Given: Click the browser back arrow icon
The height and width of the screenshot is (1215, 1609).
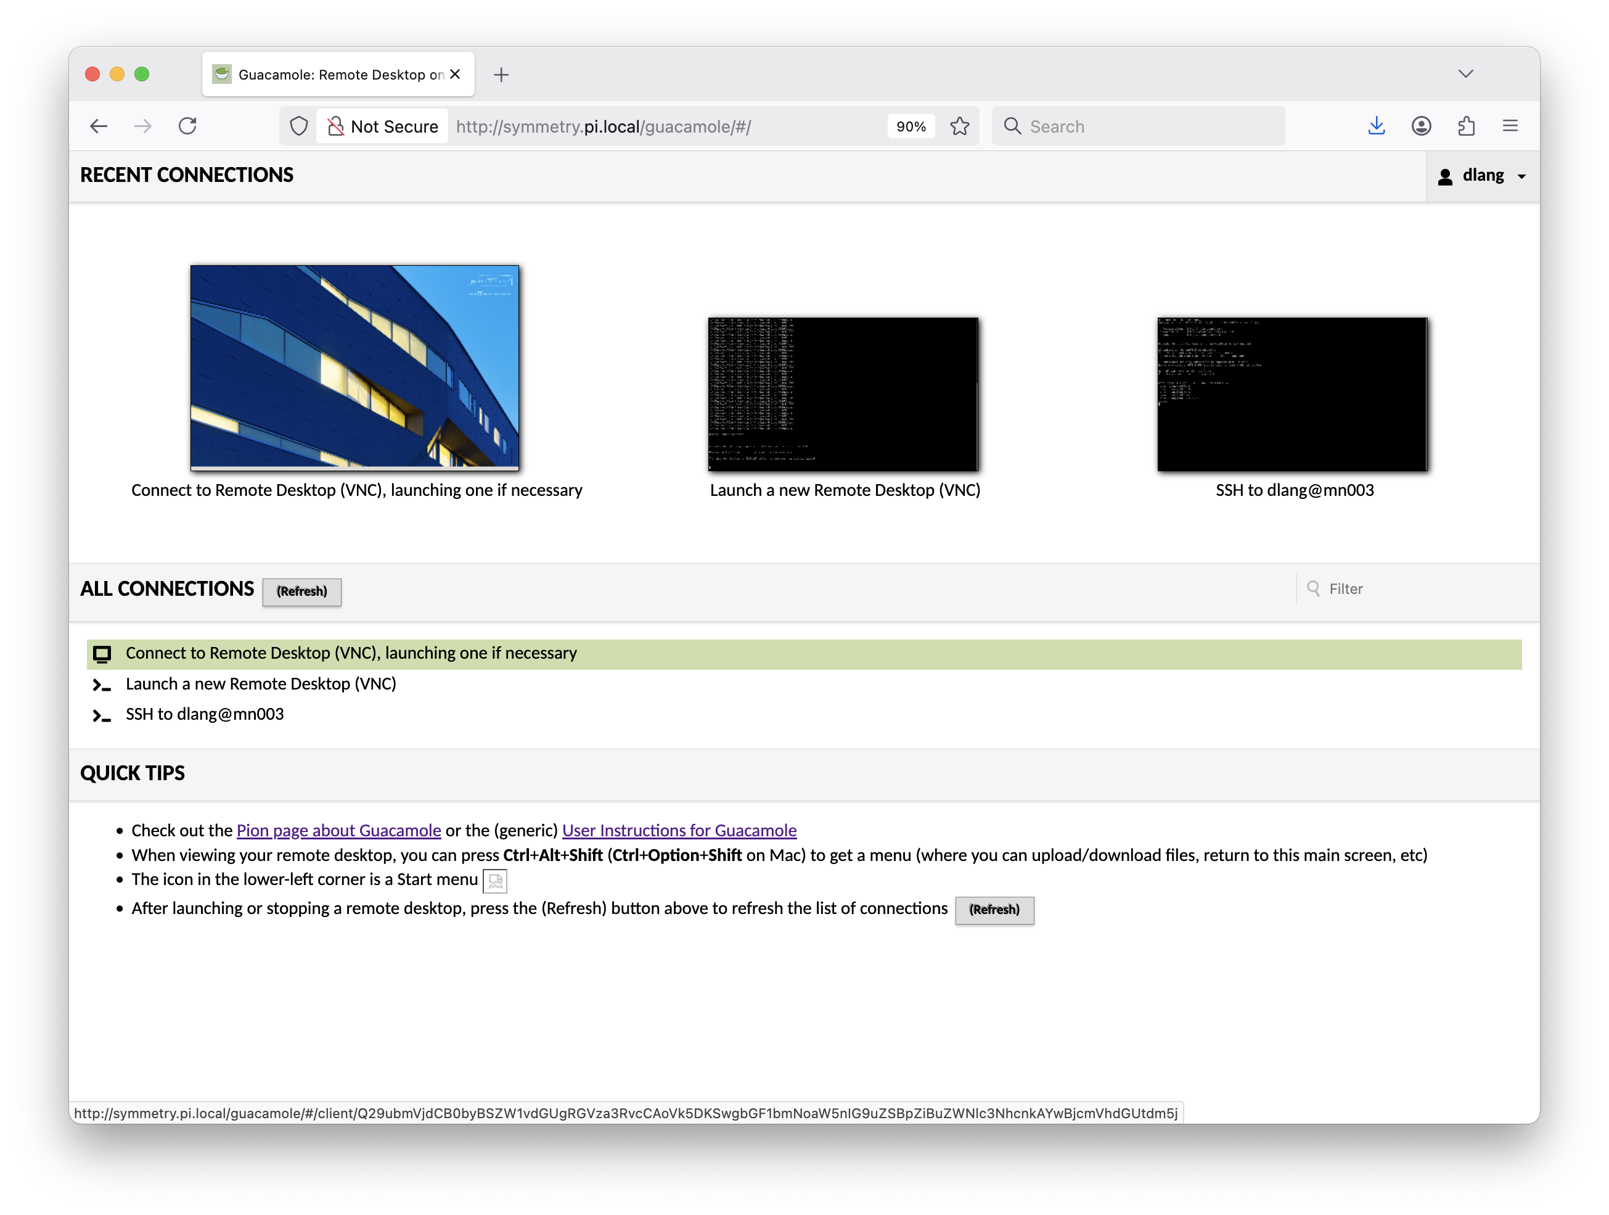Looking at the screenshot, I should click(x=99, y=126).
